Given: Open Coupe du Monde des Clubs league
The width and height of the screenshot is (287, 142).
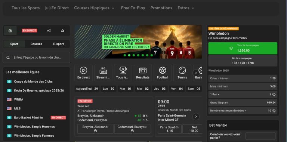Looking at the screenshot, I should (x=33, y=81).
